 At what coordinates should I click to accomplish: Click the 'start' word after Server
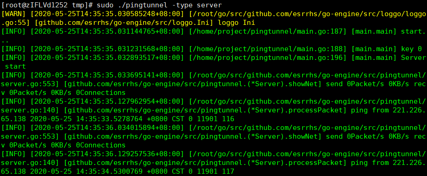(x=16, y=67)
